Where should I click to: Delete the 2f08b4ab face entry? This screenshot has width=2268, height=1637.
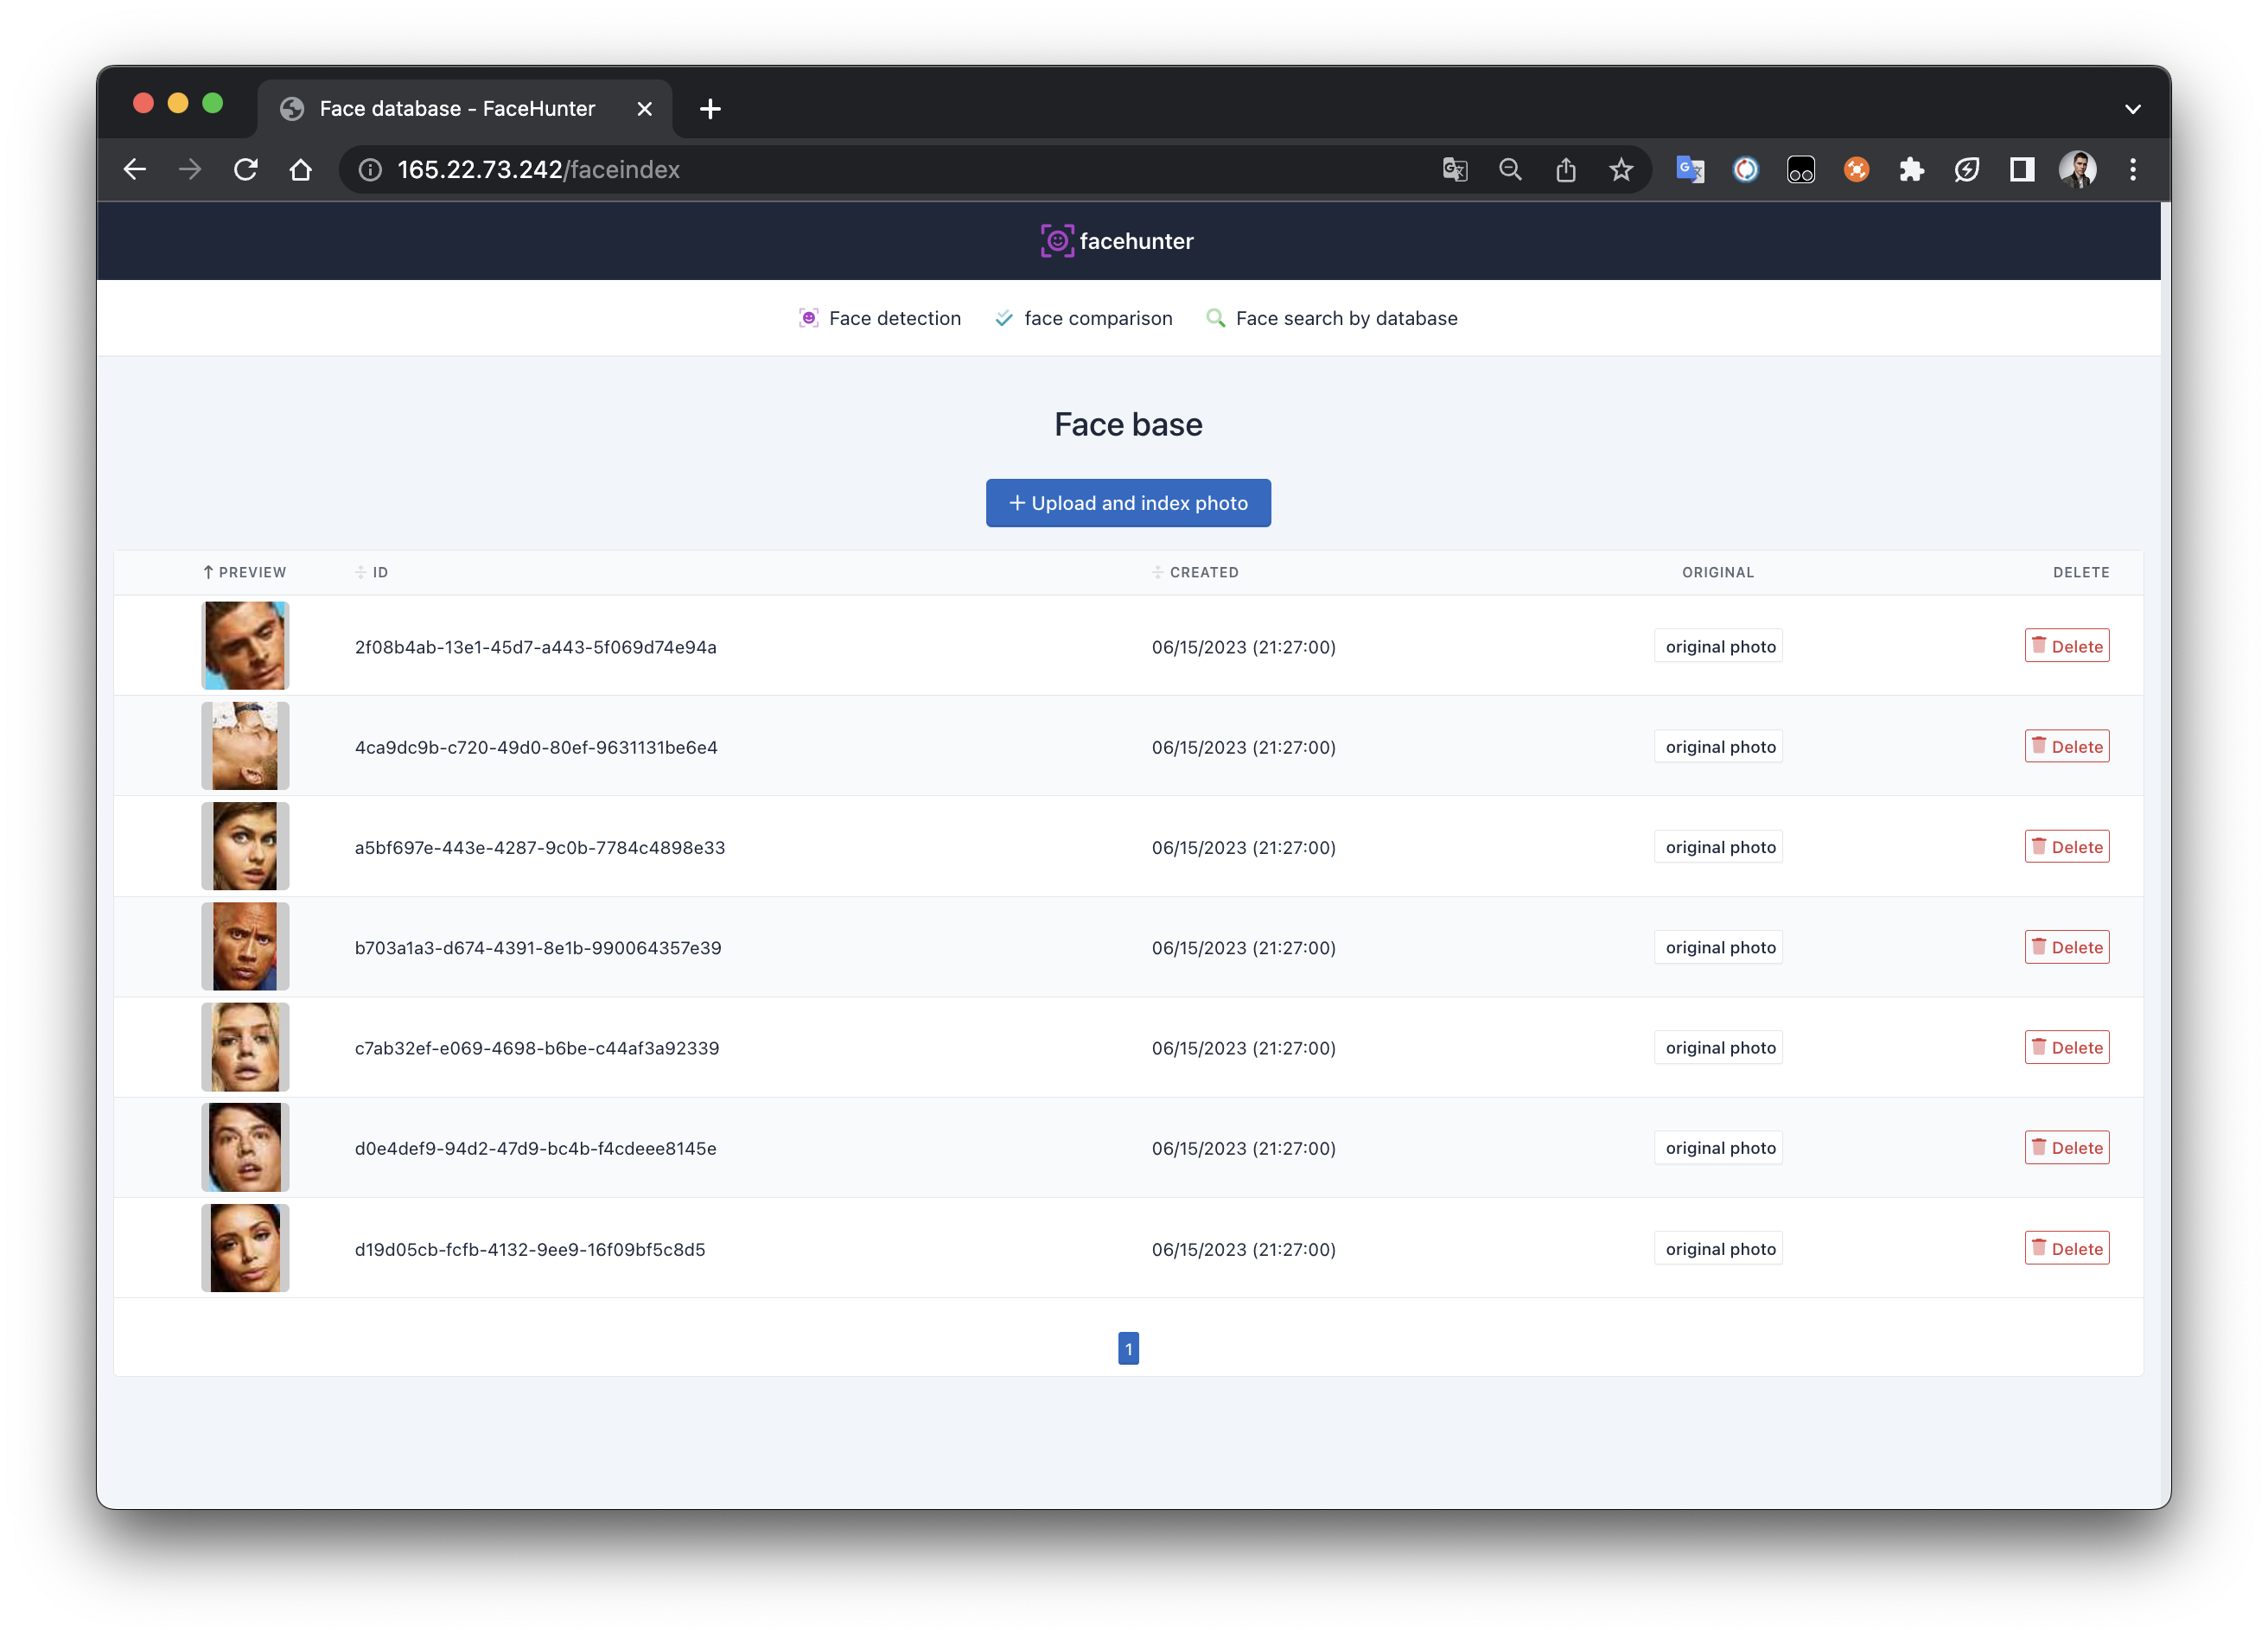[x=2067, y=646]
